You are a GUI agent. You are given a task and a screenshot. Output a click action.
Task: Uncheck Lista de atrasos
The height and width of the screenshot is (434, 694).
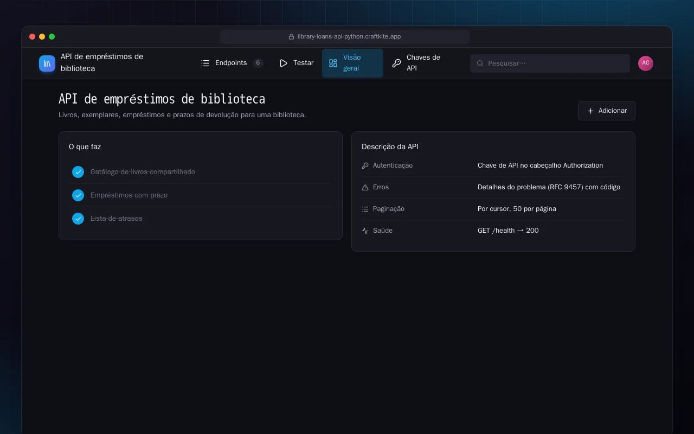tap(78, 219)
